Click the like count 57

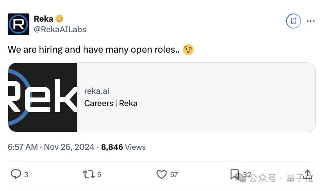(x=174, y=175)
